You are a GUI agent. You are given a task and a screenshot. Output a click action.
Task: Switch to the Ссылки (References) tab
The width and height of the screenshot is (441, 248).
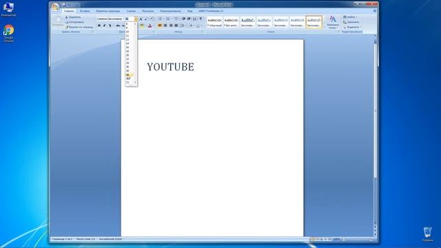(131, 11)
